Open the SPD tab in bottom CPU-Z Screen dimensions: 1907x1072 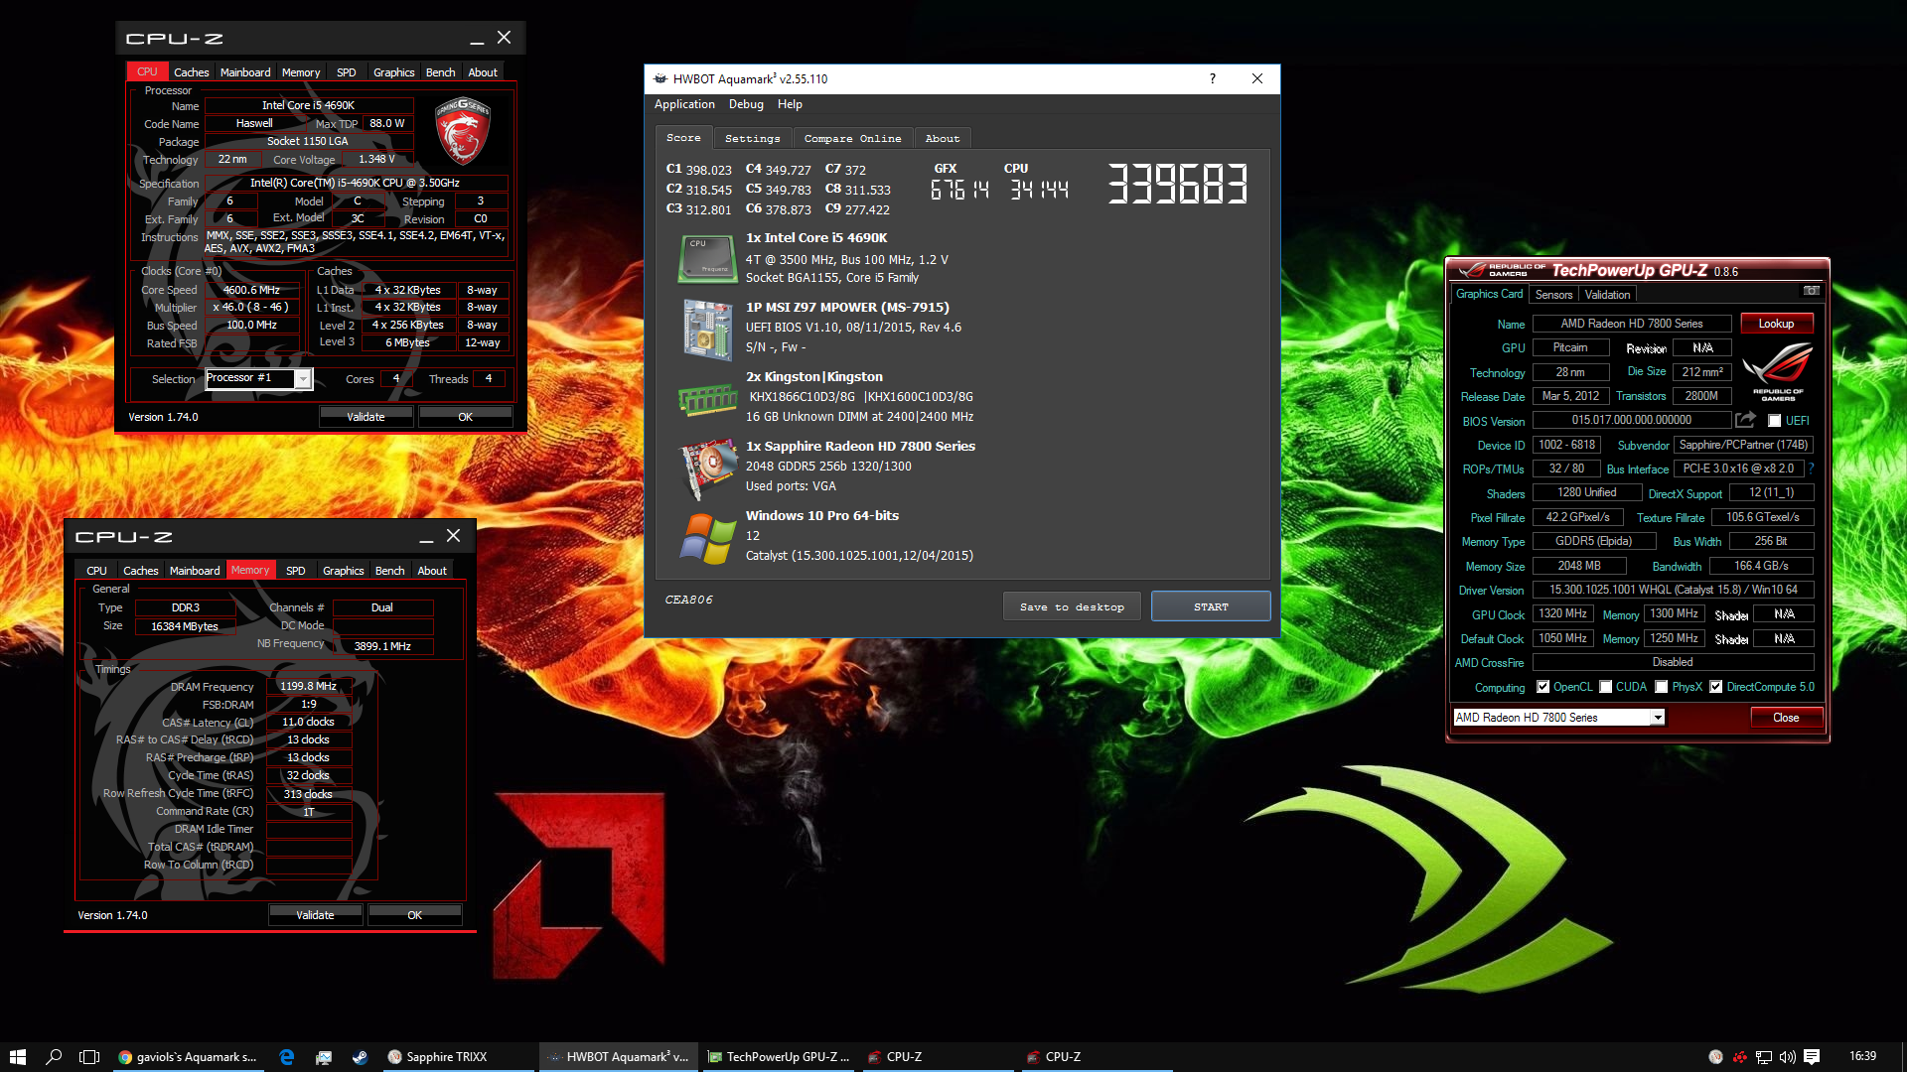(x=295, y=571)
